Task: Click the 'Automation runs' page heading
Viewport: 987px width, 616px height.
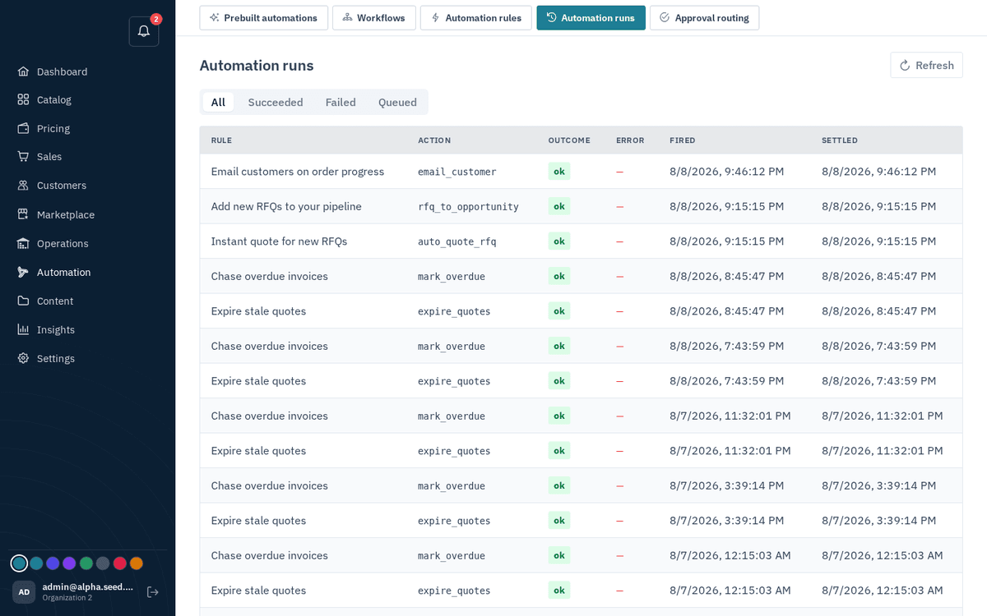Action: pos(257,66)
